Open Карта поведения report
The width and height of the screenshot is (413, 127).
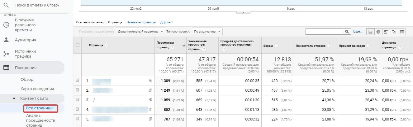click(37, 89)
